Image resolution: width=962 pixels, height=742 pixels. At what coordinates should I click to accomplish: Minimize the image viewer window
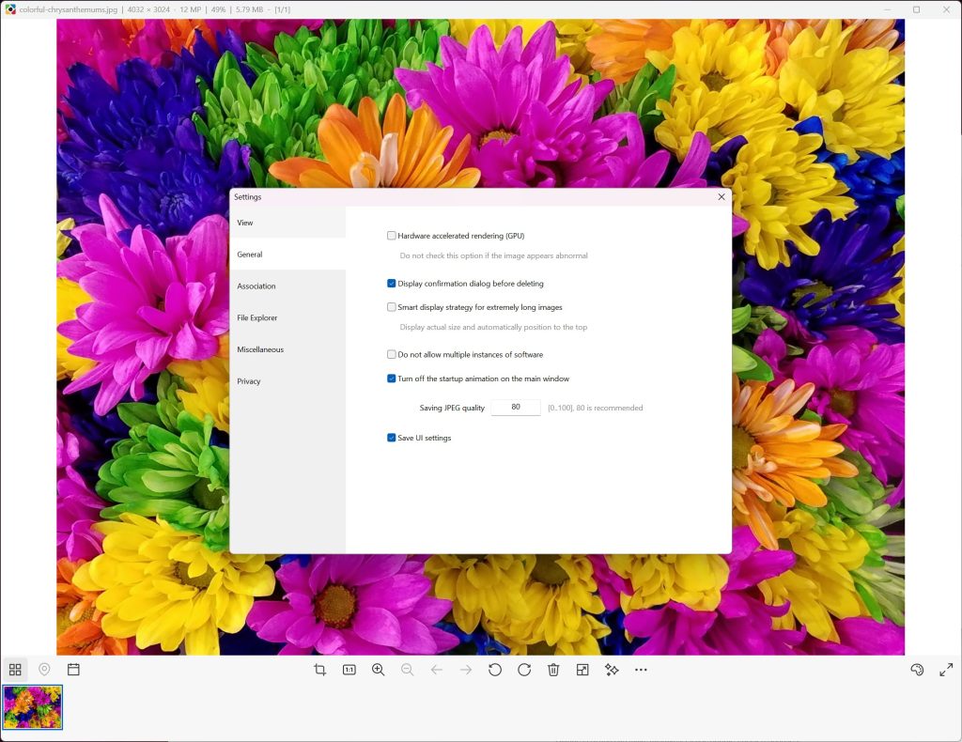point(888,9)
